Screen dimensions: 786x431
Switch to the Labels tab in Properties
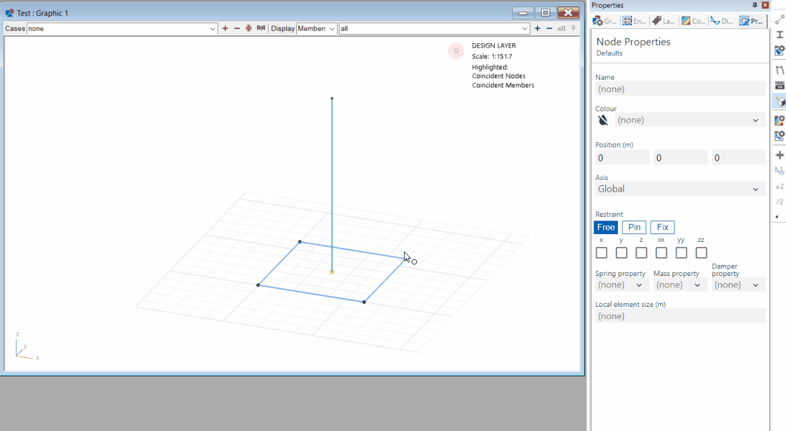pyautogui.click(x=664, y=21)
